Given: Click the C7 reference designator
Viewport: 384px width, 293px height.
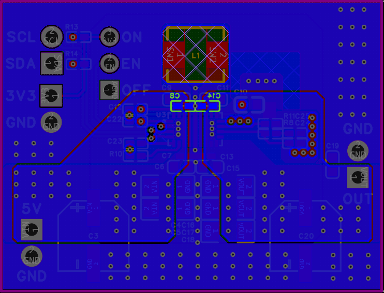Looking at the screenshot, I should pyautogui.click(x=167, y=156).
